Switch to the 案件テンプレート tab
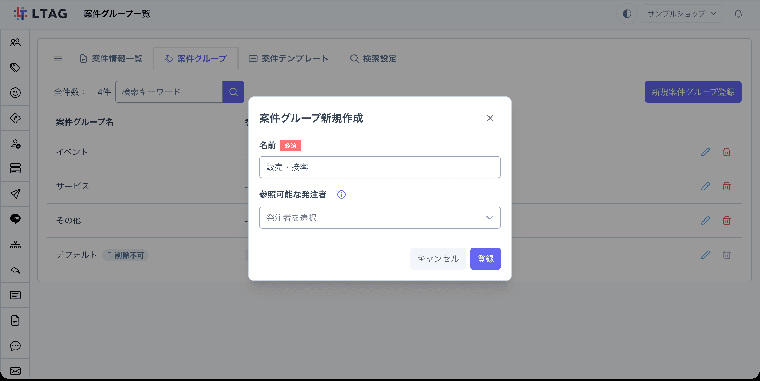Viewport: 760px width, 381px height. click(x=288, y=58)
